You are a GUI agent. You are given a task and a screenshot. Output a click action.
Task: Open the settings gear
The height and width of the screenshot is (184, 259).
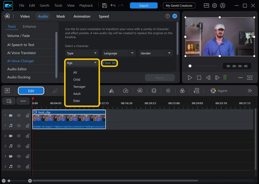214,5
